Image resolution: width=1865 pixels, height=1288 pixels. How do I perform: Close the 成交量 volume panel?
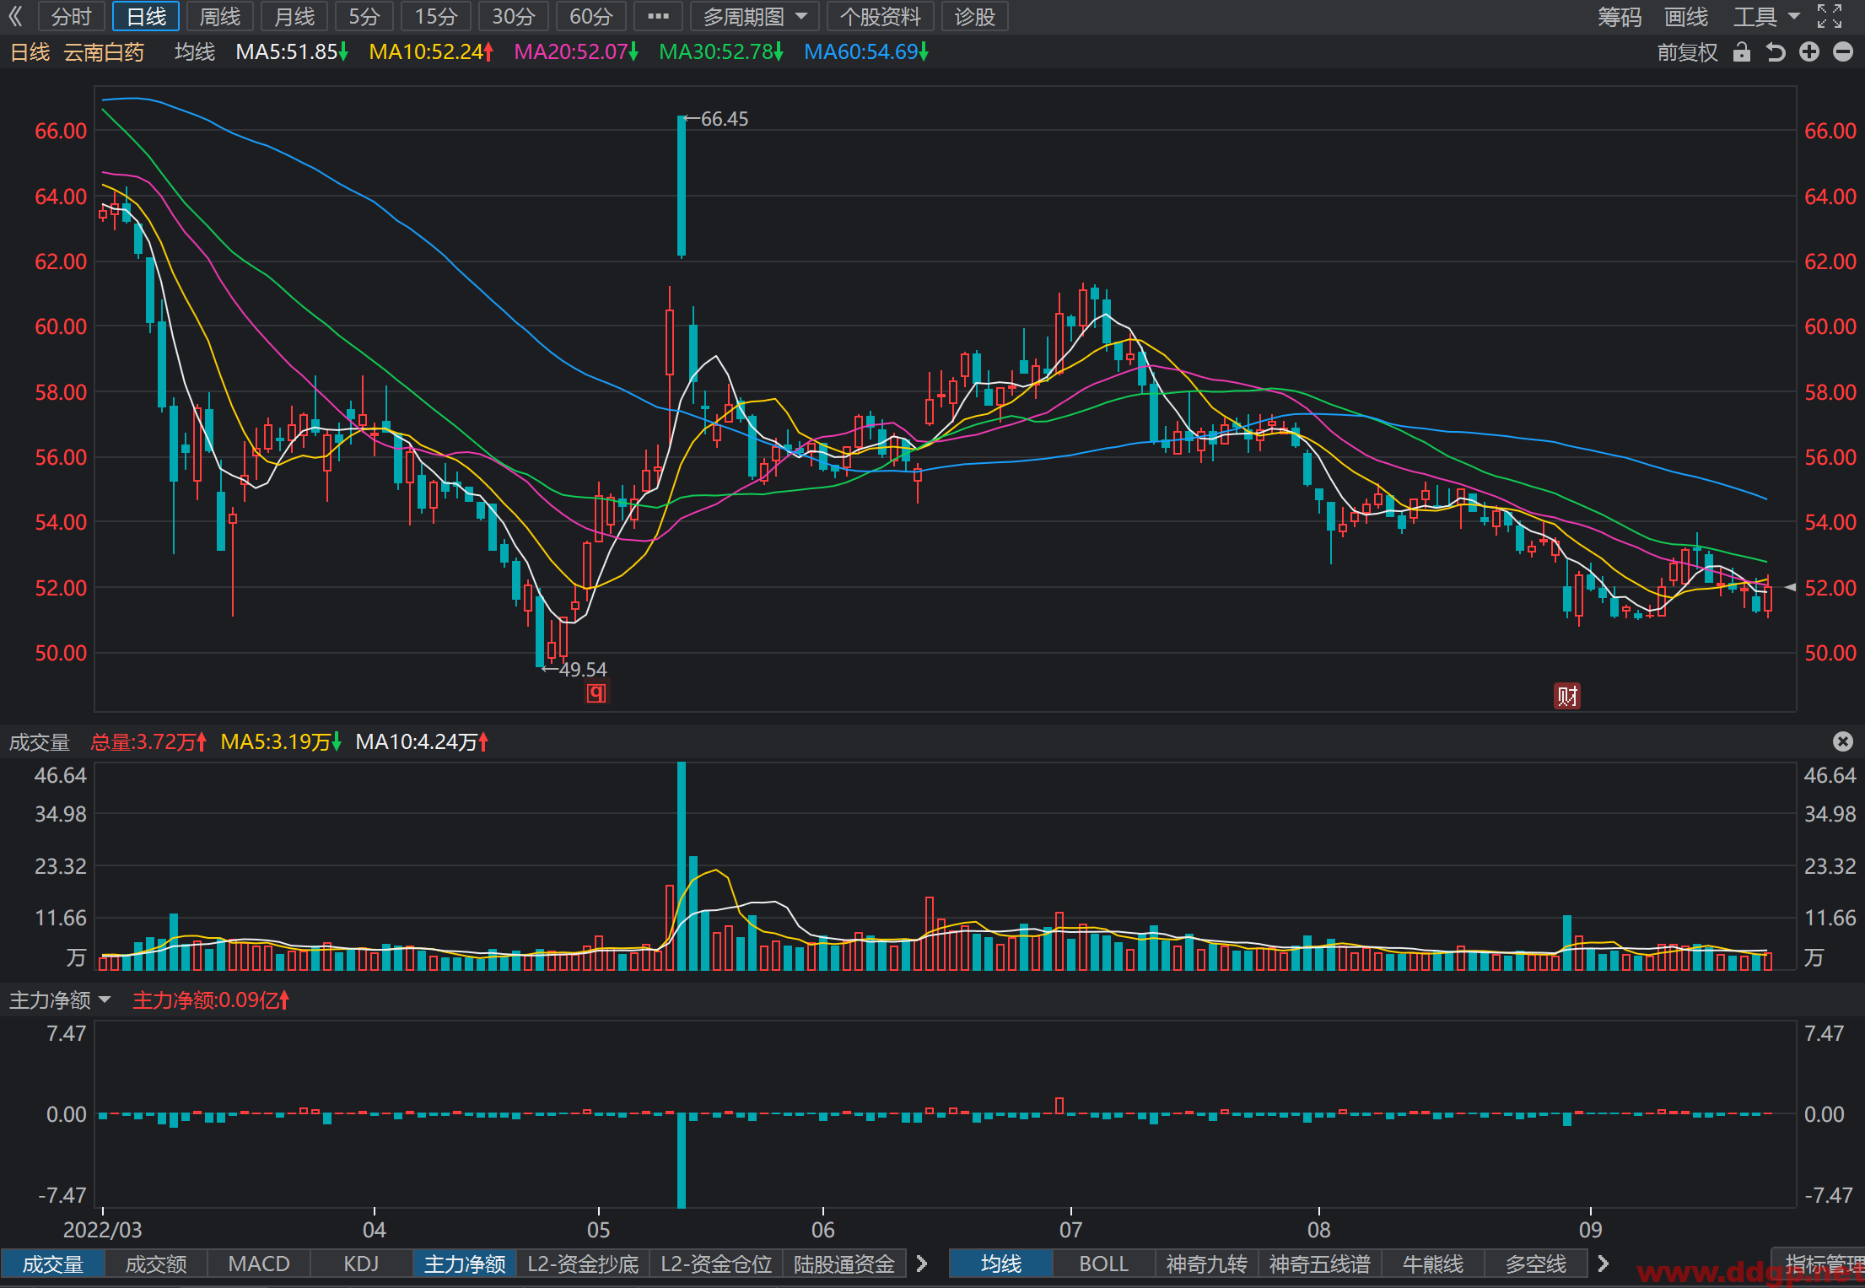click(1843, 741)
